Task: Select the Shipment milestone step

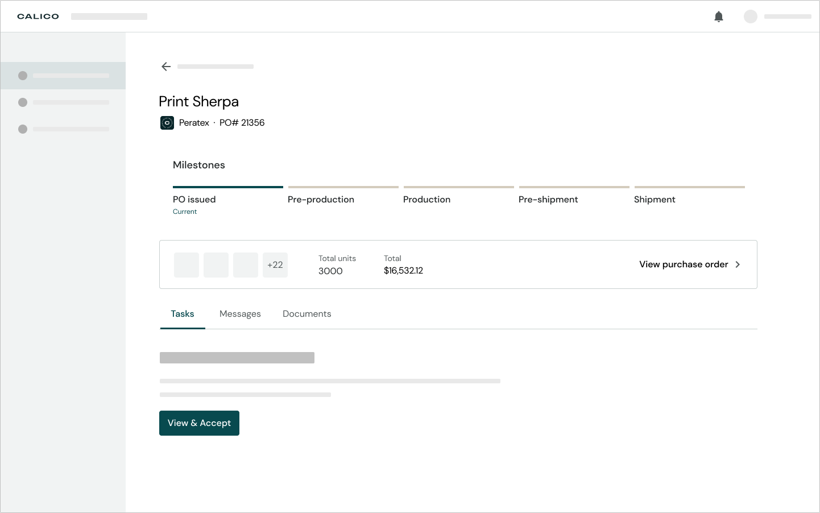Action: (x=655, y=200)
